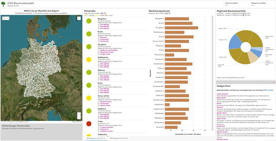Open the Holzart auswählen dropdown
Image resolution: width=276 pixels, height=141 pixels.
point(236,4)
